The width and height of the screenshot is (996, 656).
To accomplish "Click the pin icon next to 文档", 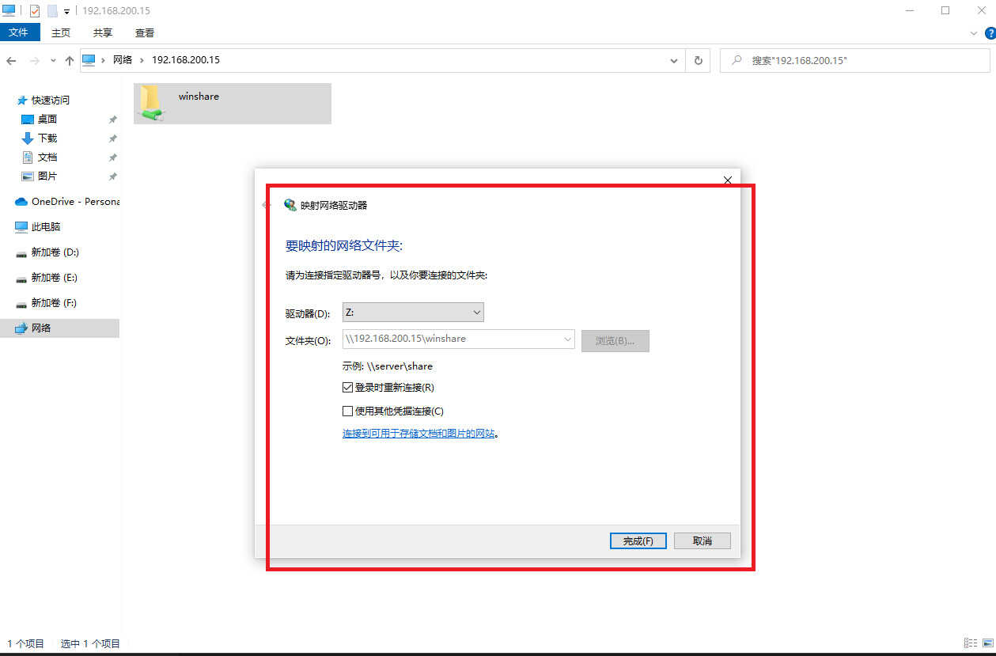I will click(x=112, y=157).
